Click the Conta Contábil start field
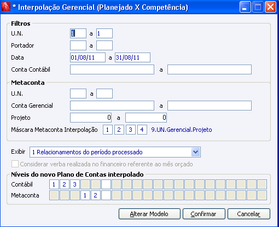This screenshot has height=227, width=279. pos(112,69)
